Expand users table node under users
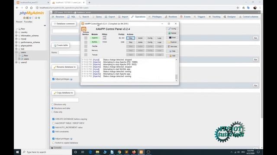 coord(19,59)
